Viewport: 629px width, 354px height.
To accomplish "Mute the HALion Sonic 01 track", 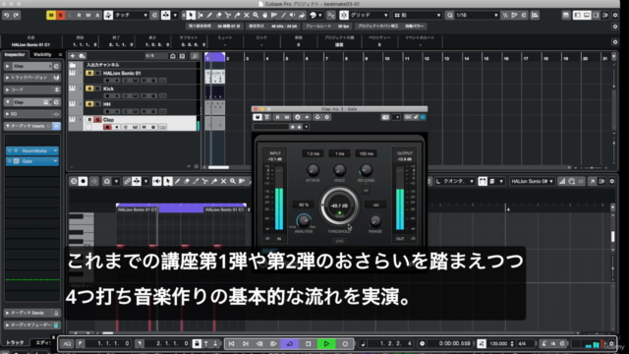I will pos(89,73).
